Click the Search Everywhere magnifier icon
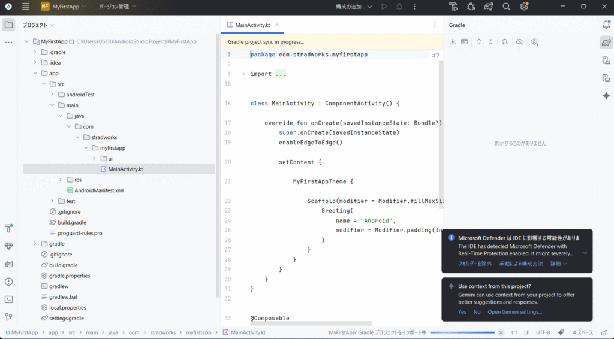614x339 pixels. point(506,7)
